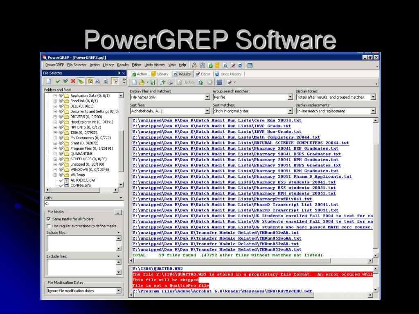Open TMRun053woAA.txt result link
419x314 pixels.
[217, 249]
